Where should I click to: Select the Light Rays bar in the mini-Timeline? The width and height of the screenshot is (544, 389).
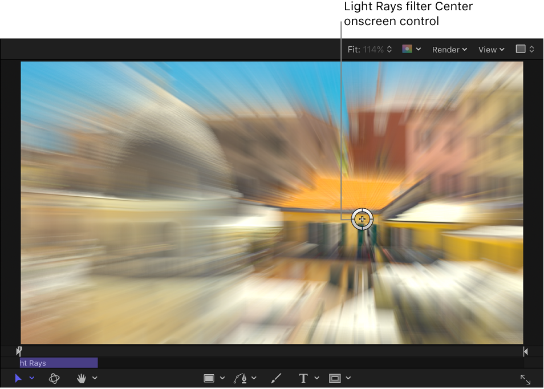[x=57, y=363]
